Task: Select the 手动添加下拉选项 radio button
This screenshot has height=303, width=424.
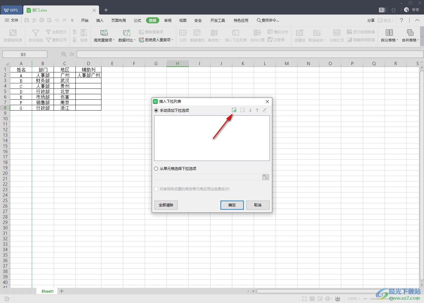Action: click(156, 110)
